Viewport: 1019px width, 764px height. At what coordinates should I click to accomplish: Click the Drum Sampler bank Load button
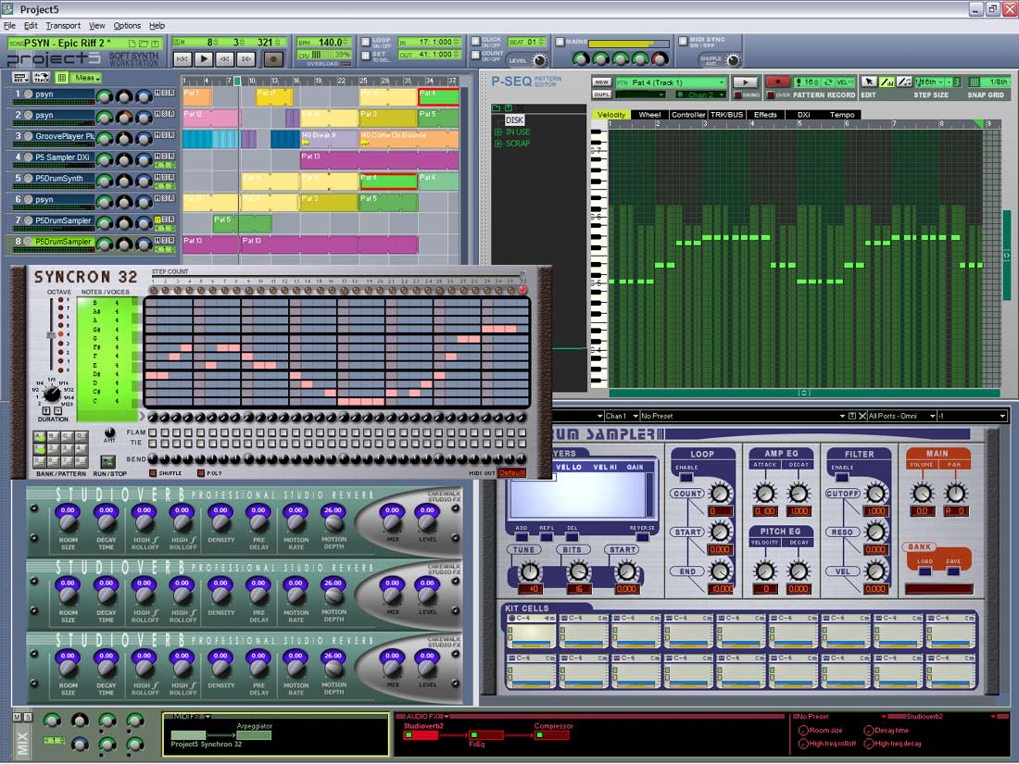point(925,571)
